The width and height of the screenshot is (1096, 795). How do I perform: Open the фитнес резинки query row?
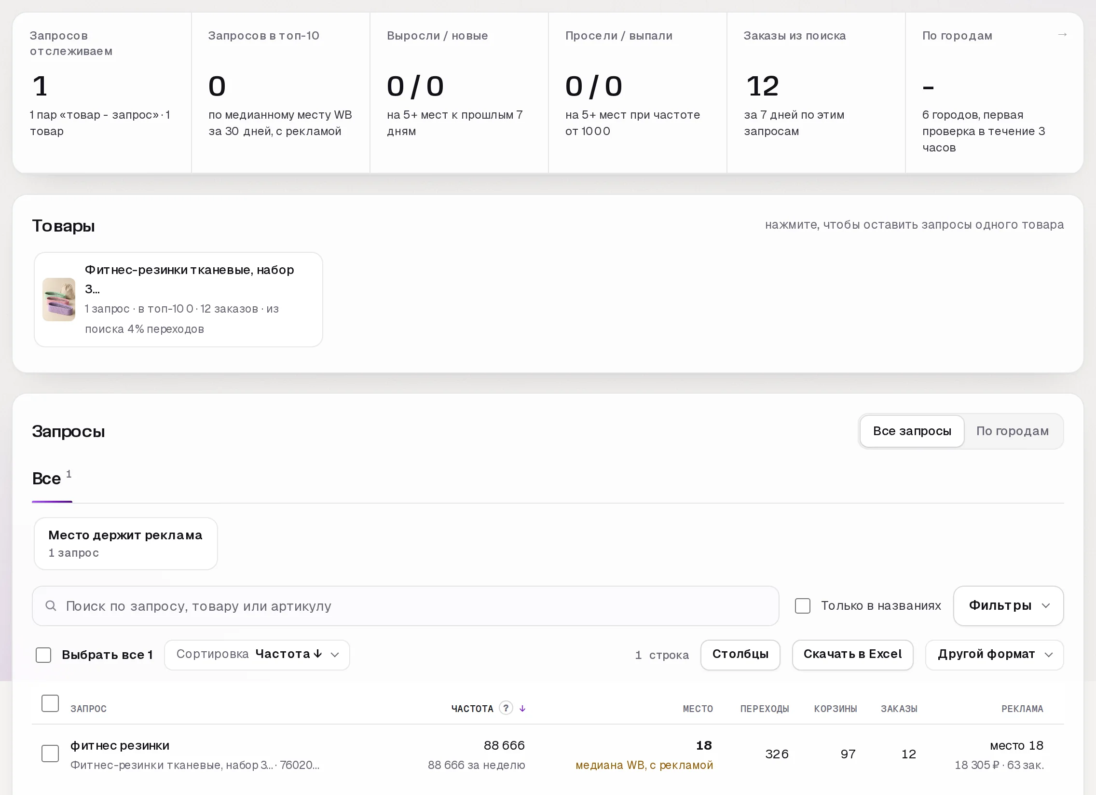pos(548,755)
